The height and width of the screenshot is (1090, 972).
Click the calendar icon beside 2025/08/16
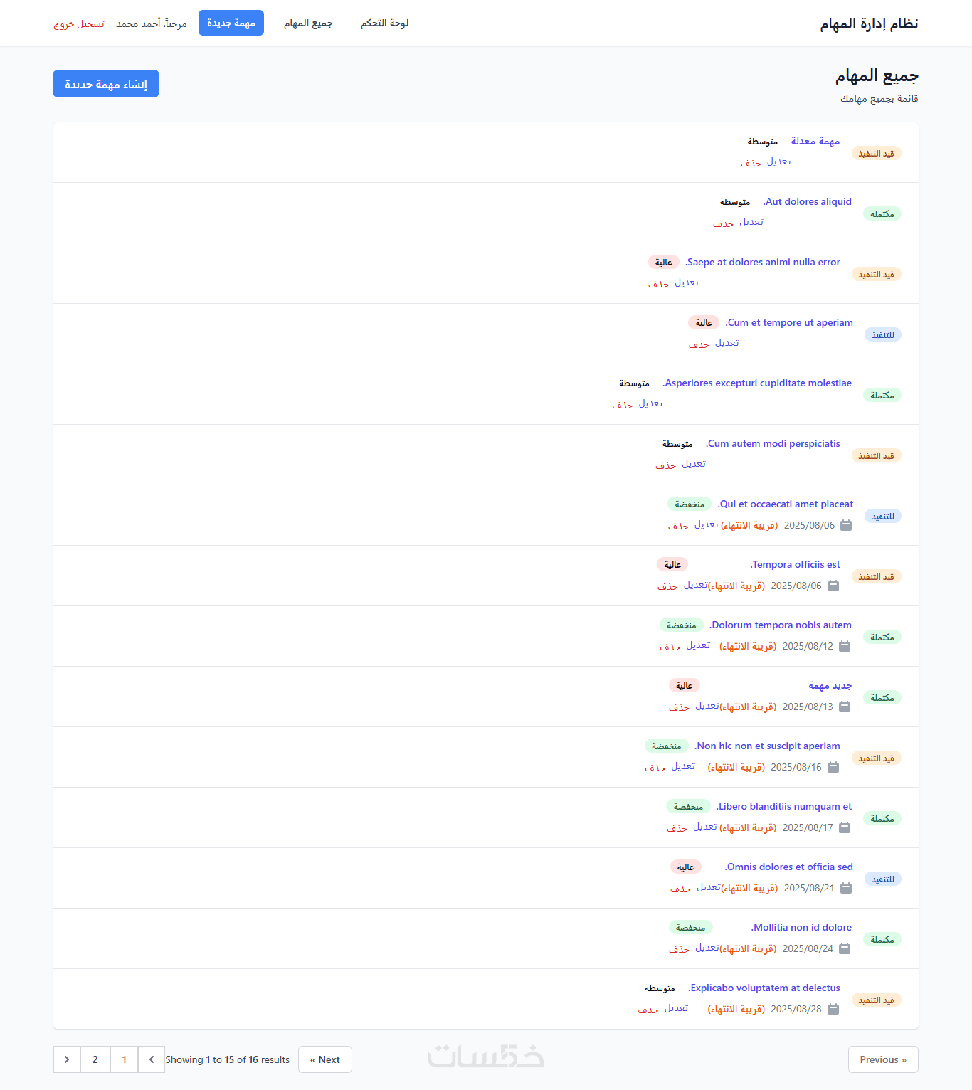[833, 767]
